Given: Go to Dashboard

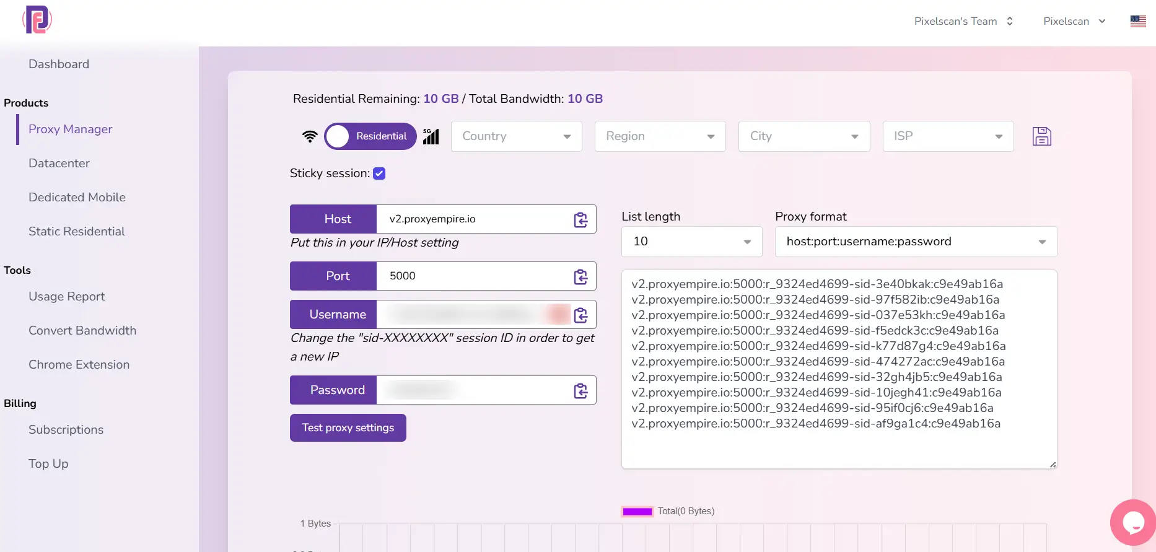Looking at the screenshot, I should [59, 64].
